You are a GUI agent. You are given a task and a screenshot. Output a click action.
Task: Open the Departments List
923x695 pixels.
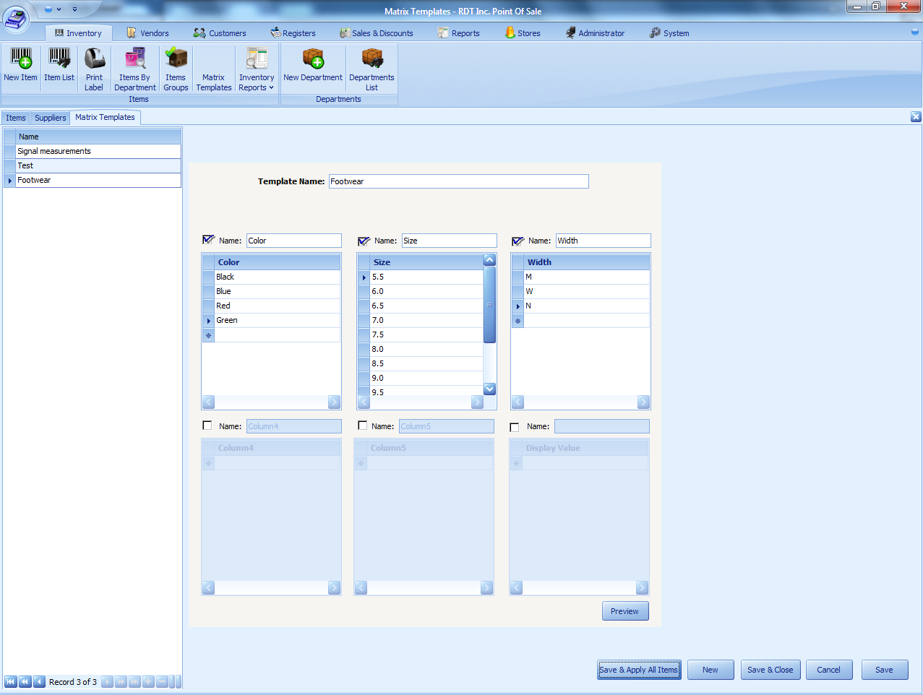(371, 67)
